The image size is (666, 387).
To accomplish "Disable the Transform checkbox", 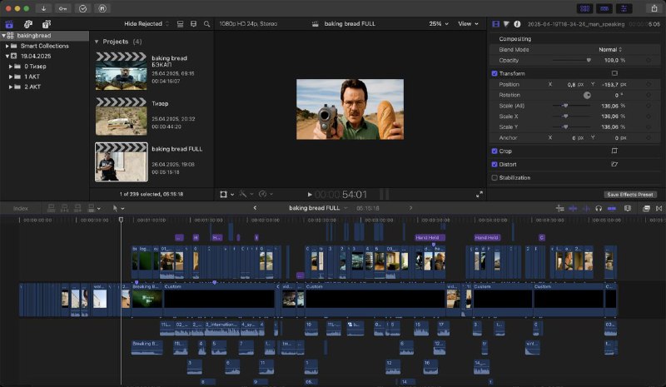I will click(x=495, y=73).
